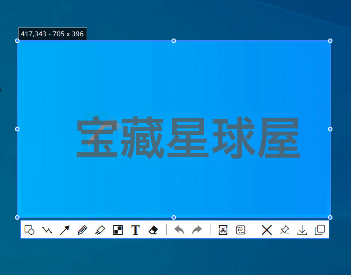Click the bottom-left selection handle
This screenshot has height=275, width=351.
(x=17, y=217)
